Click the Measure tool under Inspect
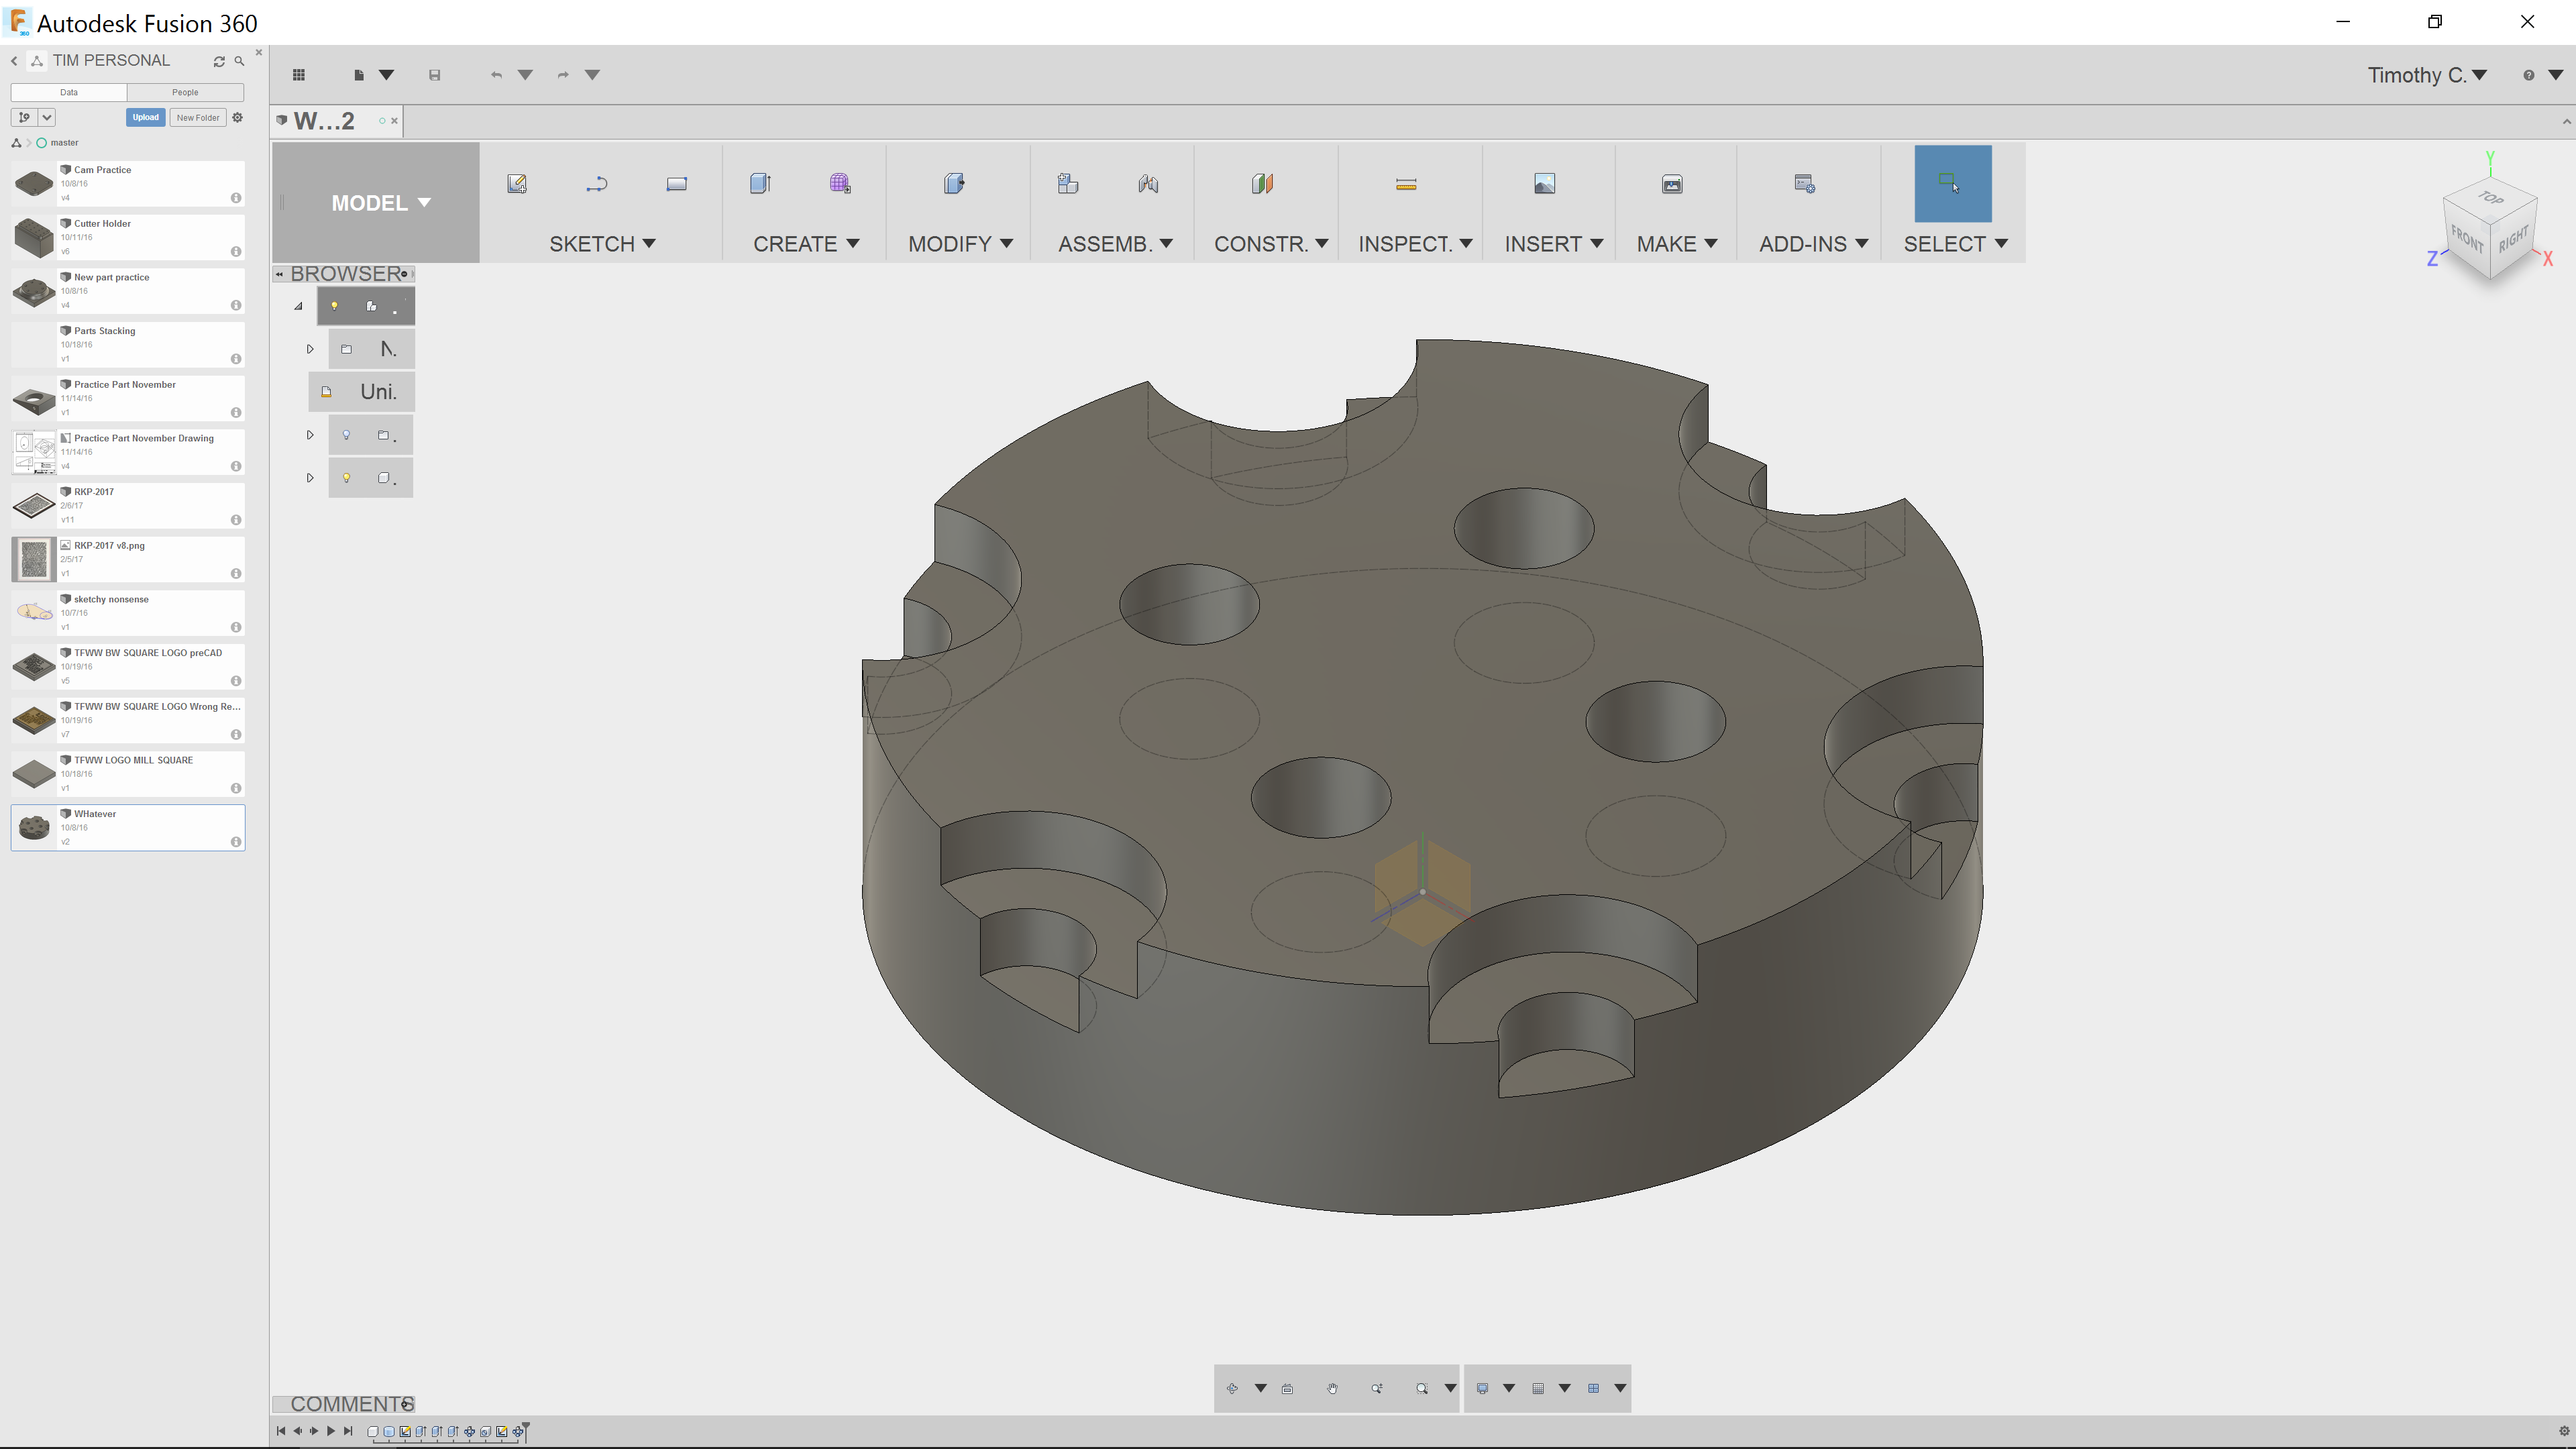The width and height of the screenshot is (2576, 1449). tap(1407, 183)
